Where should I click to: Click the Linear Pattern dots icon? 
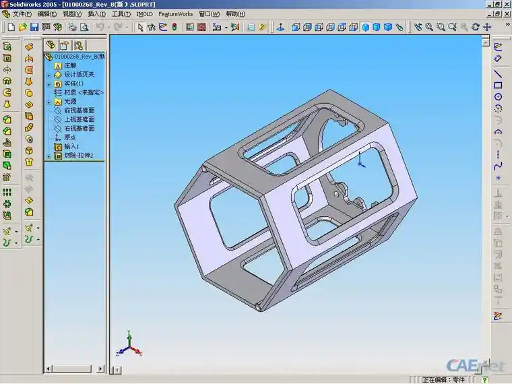(7, 192)
